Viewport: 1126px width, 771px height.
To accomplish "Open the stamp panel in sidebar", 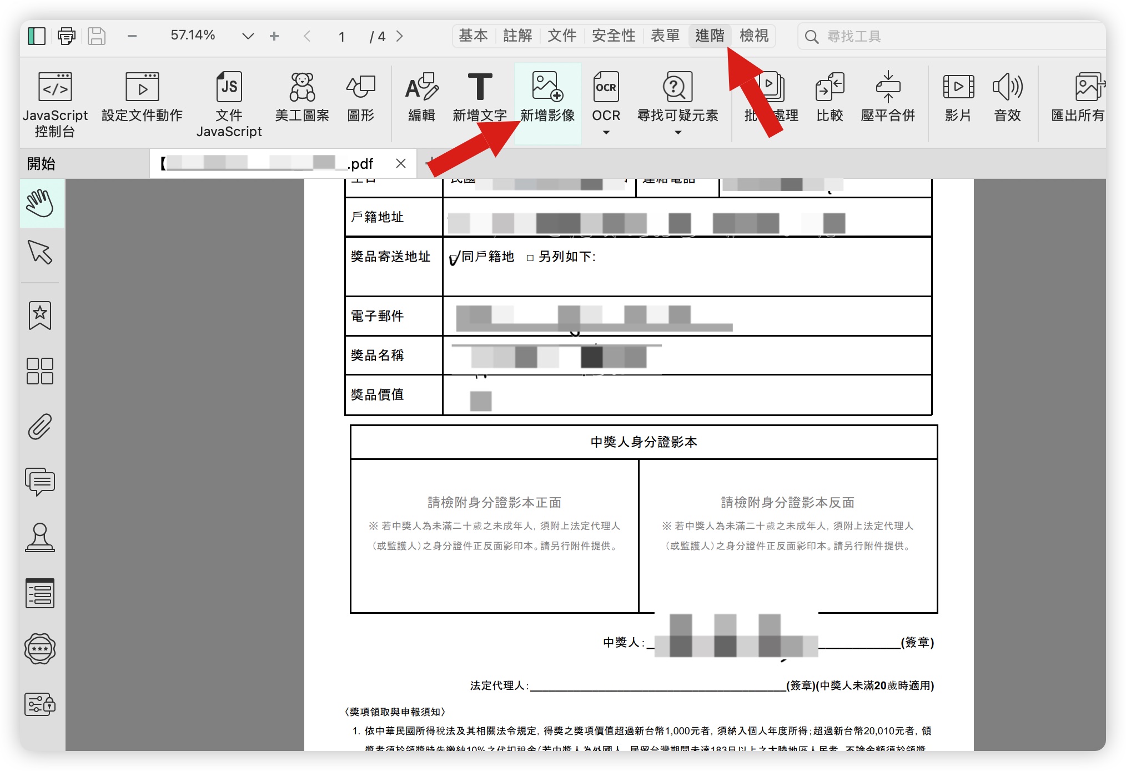I will point(40,538).
